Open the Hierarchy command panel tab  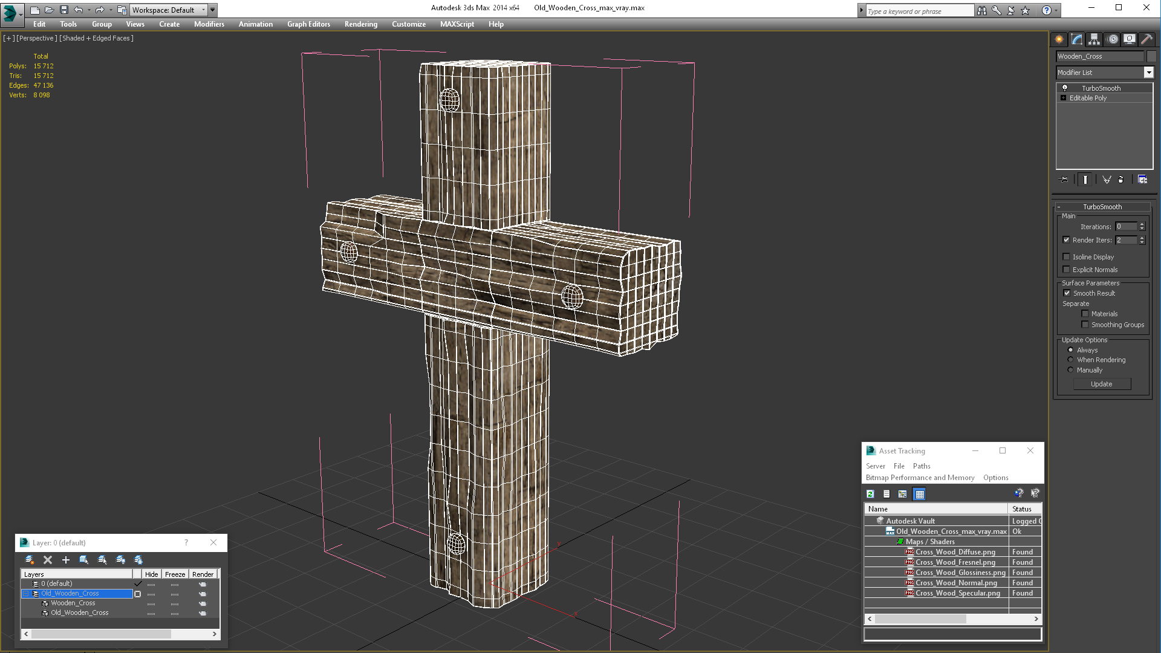tap(1094, 39)
